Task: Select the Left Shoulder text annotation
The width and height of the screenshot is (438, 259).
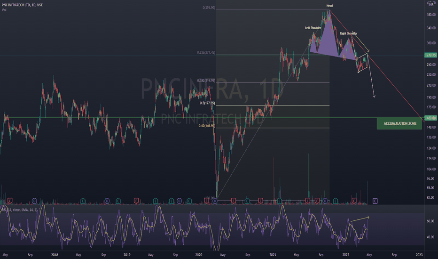Action: pos(313,28)
